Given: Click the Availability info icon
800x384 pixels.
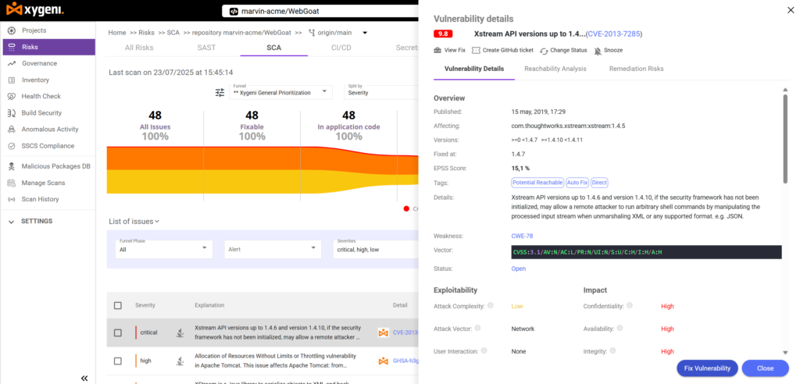Looking at the screenshot, I should tap(620, 329).
